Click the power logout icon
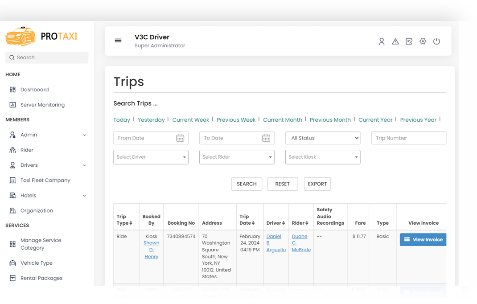 436,41
